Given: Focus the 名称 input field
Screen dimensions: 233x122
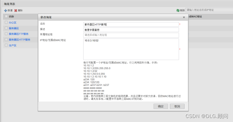Looking at the screenshot, I should pyautogui.click(x=131, y=24).
